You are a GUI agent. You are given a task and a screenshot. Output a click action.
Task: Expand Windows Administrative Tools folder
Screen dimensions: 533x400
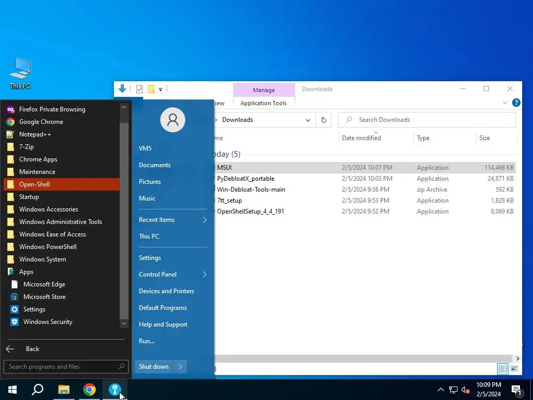[x=61, y=222]
